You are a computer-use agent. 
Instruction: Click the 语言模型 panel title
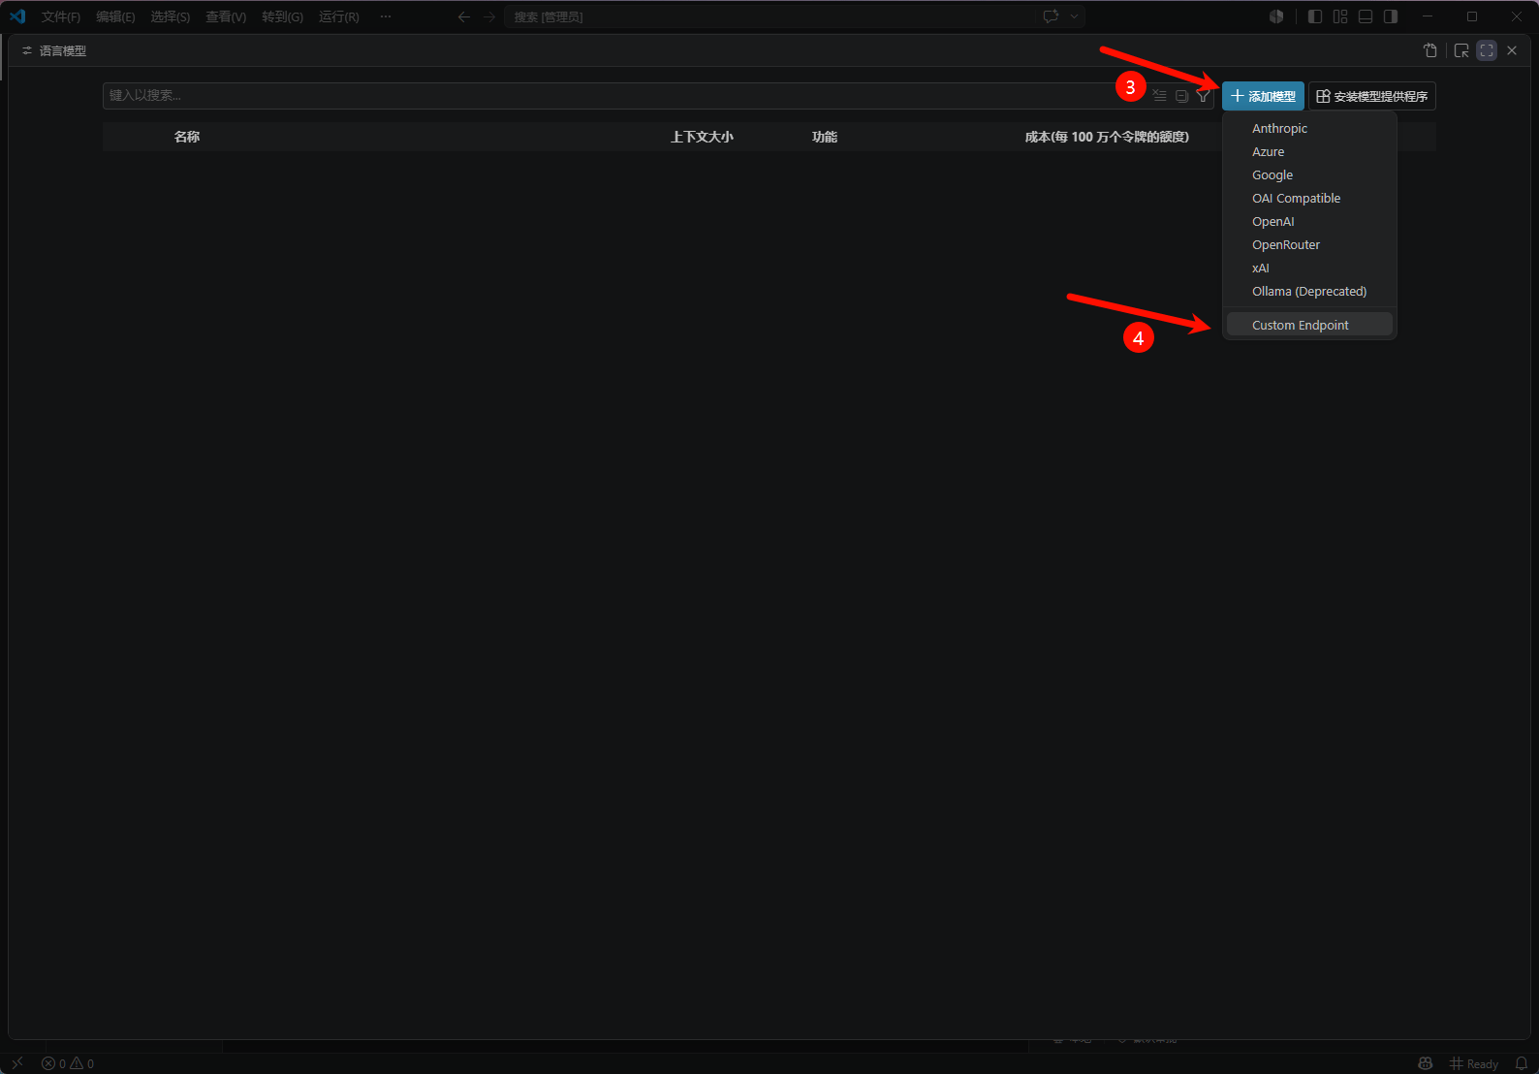point(63,50)
